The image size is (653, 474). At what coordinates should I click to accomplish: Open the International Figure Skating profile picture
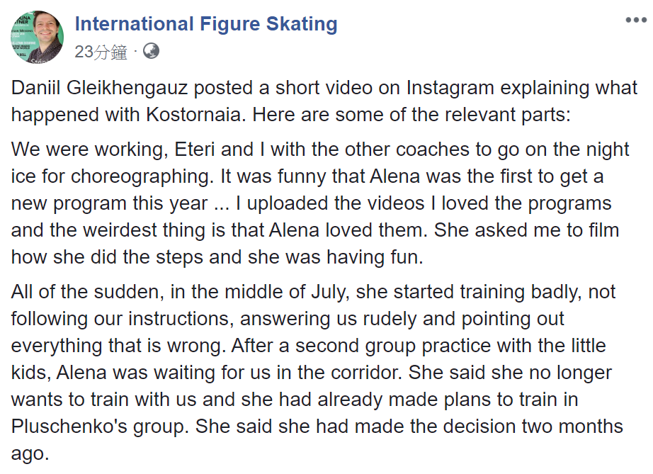pos(37,37)
